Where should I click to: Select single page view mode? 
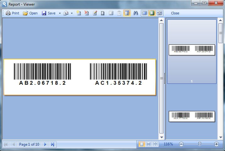coord(142,144)
